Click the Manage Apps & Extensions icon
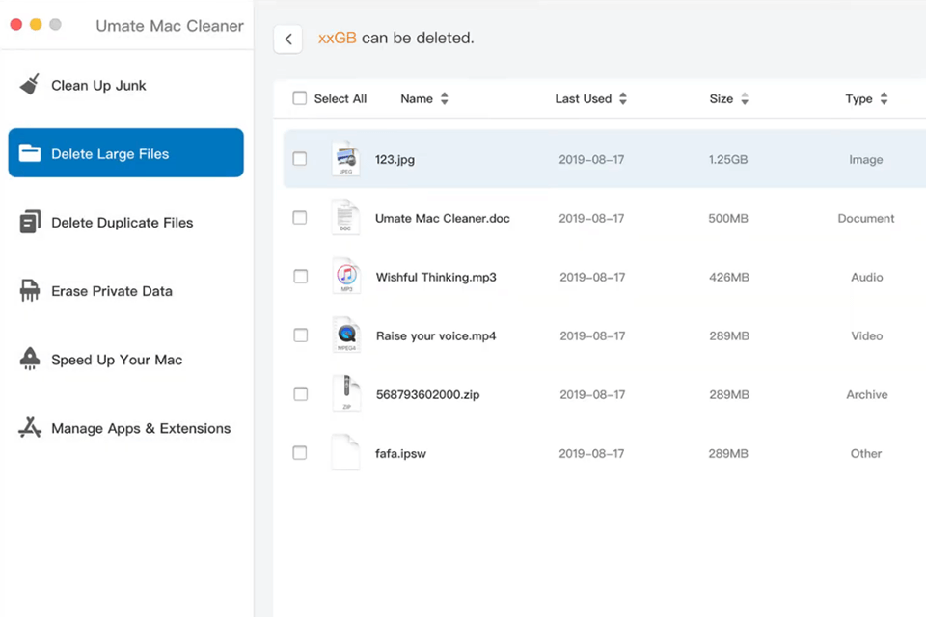The width and height of the screenshot is (926, 617). 30,428
